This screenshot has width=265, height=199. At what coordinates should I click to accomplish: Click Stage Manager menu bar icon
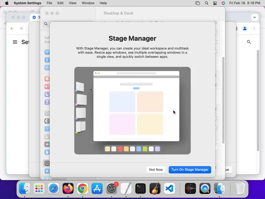[x=197, y=3]
